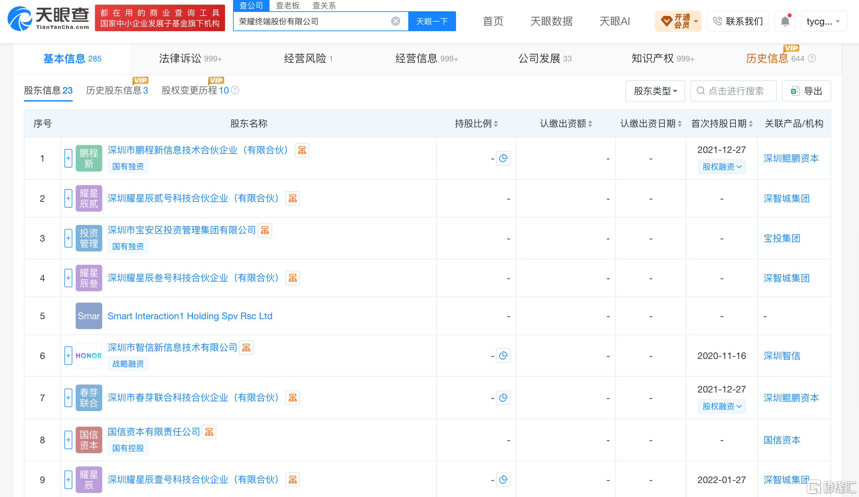Click the 国信资本 avatar tile
859x497 pixels.
click(89, 440)
